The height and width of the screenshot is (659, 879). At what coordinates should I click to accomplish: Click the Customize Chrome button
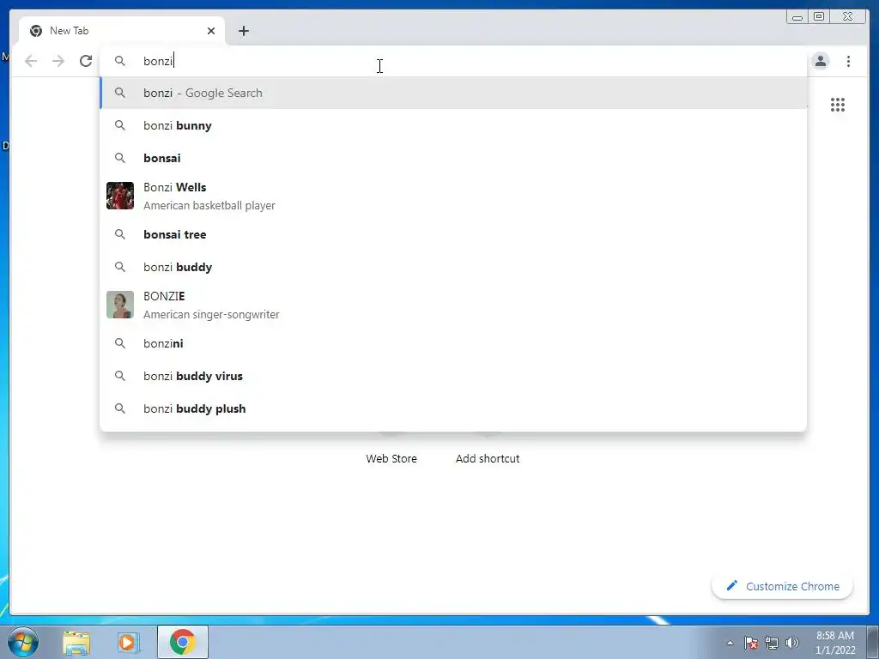pos(783,586)
